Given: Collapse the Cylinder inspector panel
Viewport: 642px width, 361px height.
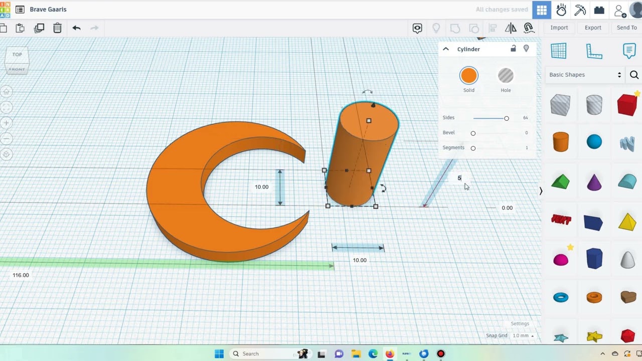Looking at the screenshot, I should [x=446, y=49].
